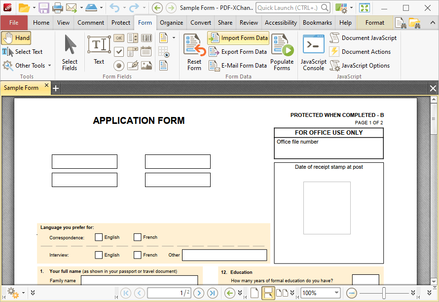Viewport: 439px width, 302px height.
Task: Open the JavaScript Console
Action: click(314, 52)
